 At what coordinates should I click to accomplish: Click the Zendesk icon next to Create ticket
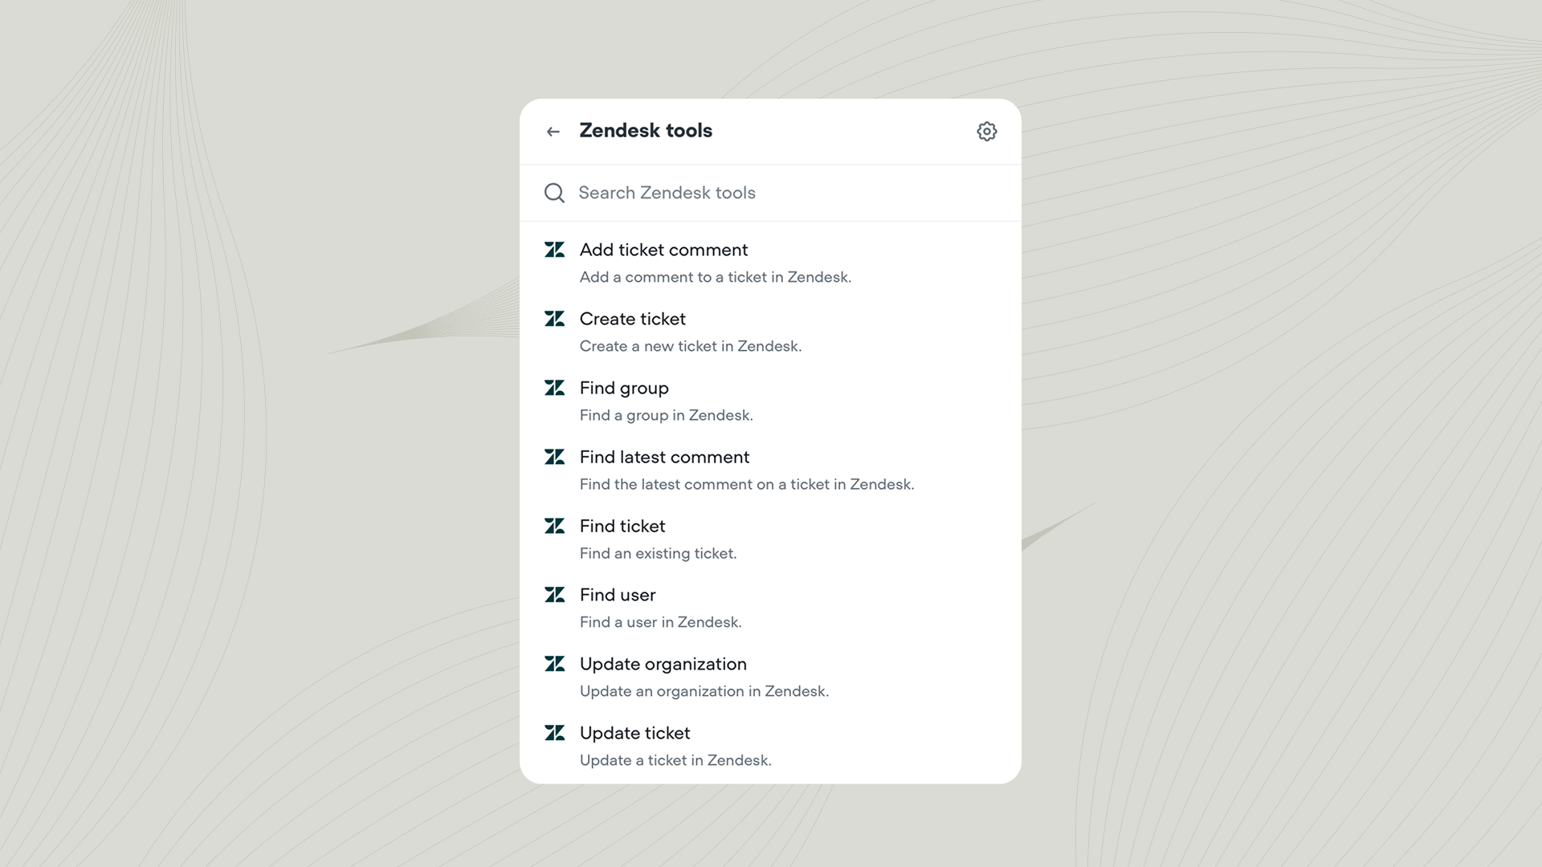tap(556, 319)
